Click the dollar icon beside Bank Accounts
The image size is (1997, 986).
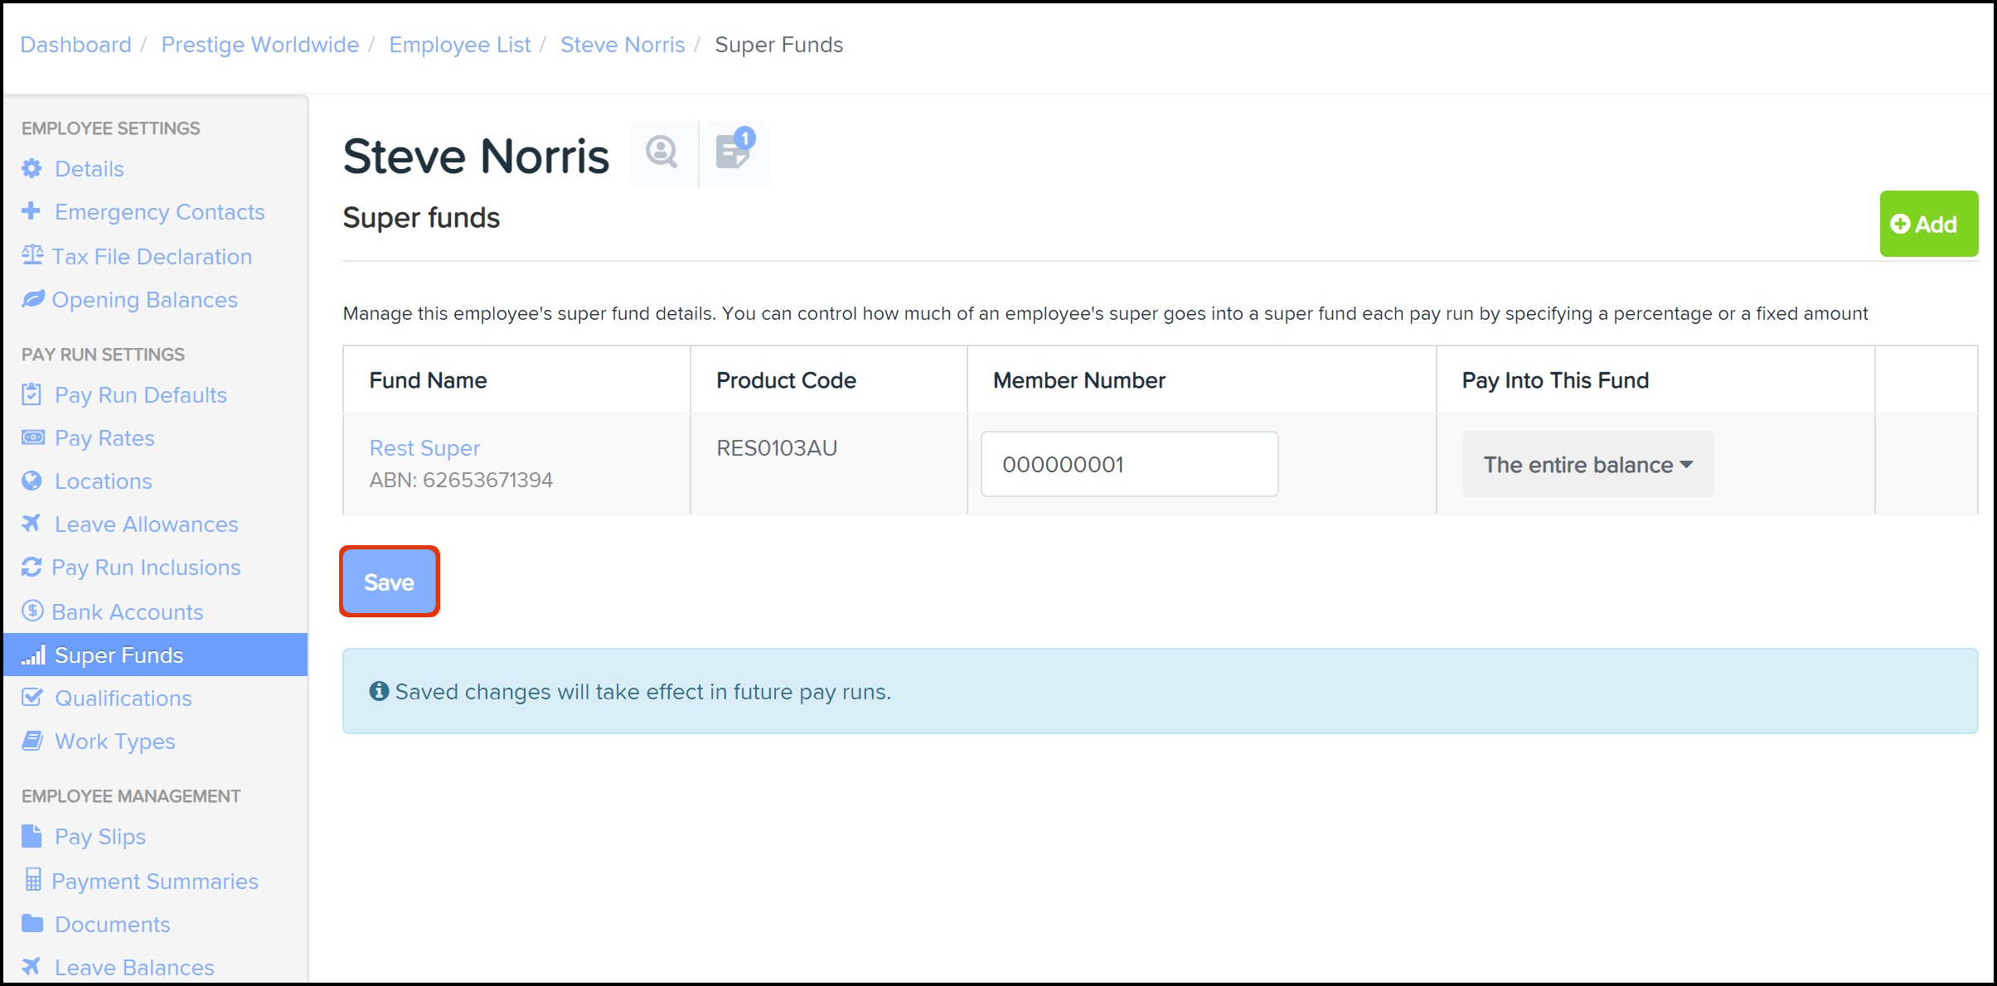[32, 611]
